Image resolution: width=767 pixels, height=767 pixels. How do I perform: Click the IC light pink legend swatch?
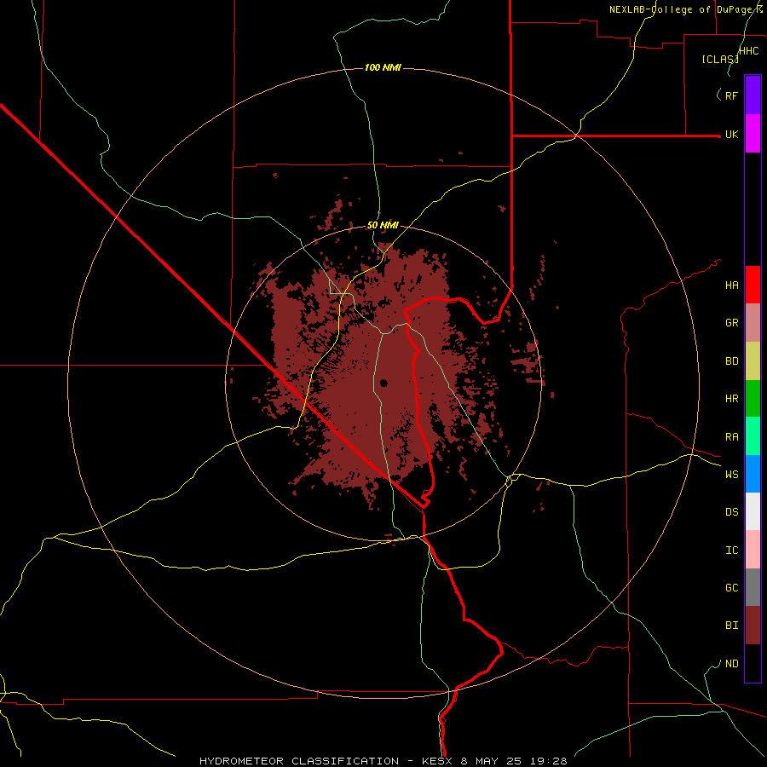coord(753,550)
